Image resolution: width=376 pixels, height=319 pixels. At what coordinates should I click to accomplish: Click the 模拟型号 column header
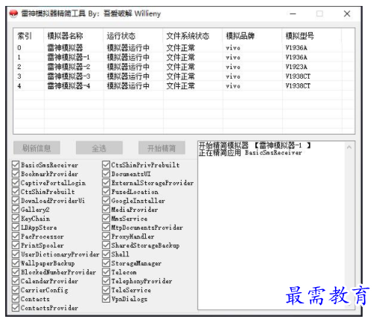pyautogui.click(x=312, y=36)
